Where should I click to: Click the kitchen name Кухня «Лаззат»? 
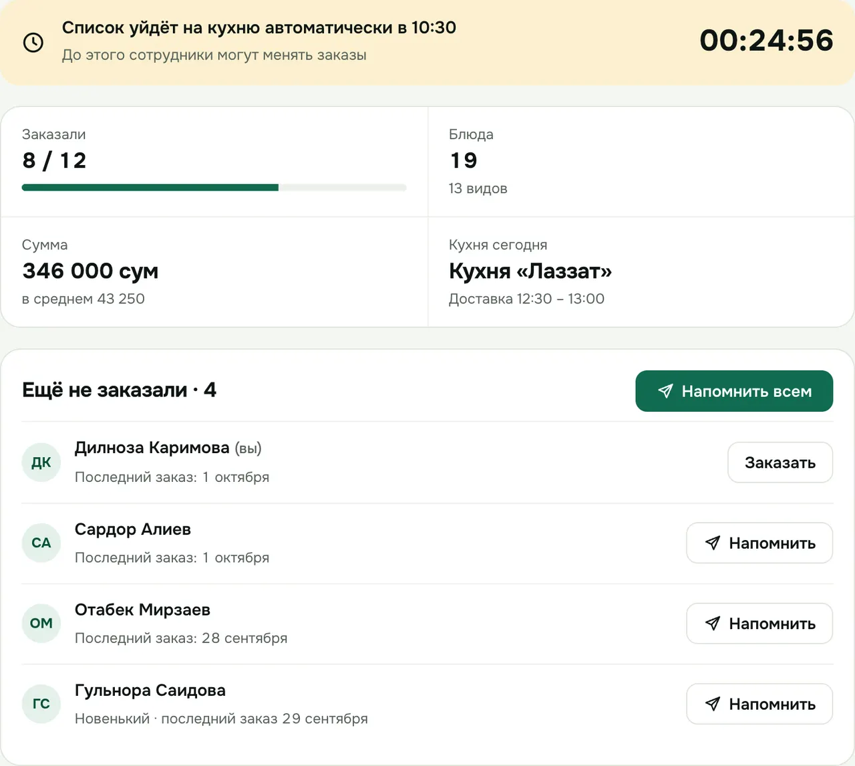tap(530, 271)
